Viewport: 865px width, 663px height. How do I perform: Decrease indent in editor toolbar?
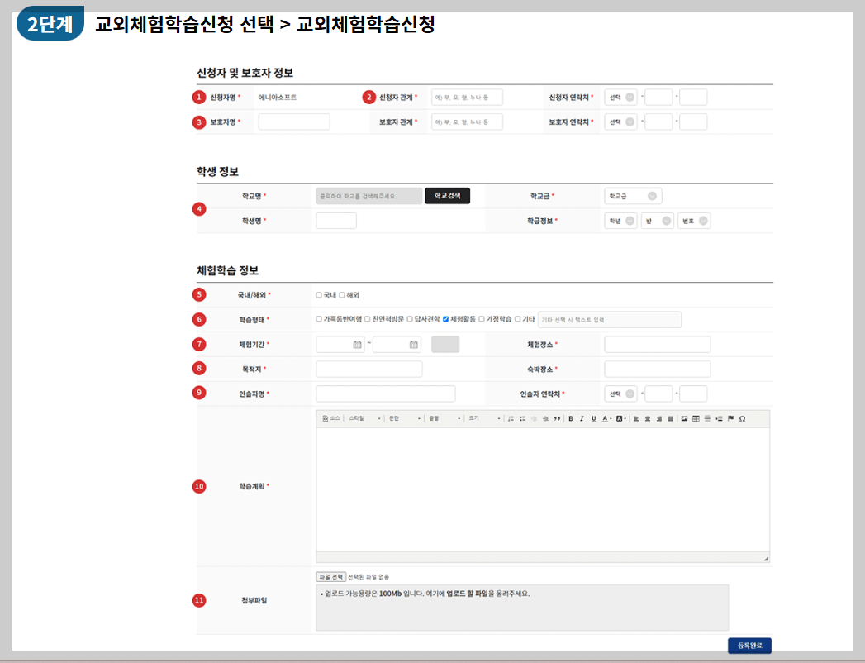point(534,418)
